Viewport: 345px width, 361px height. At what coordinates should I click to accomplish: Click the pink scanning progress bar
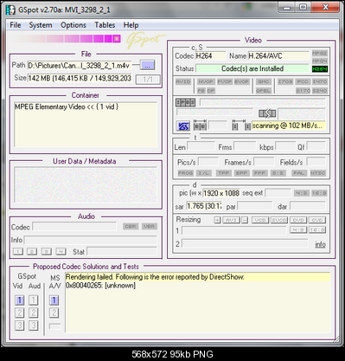pyautogui.click(x=66, y=38)
